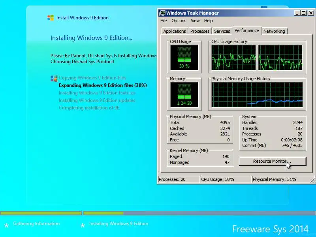Click the Threads value 187
The height and width of the screenshot is (237, 316).
pyautogui.click(x=299, y=128)
